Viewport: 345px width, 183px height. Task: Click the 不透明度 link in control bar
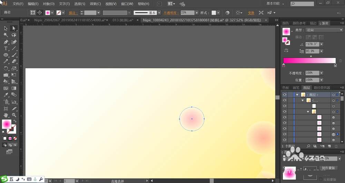(x=171, y=13)
